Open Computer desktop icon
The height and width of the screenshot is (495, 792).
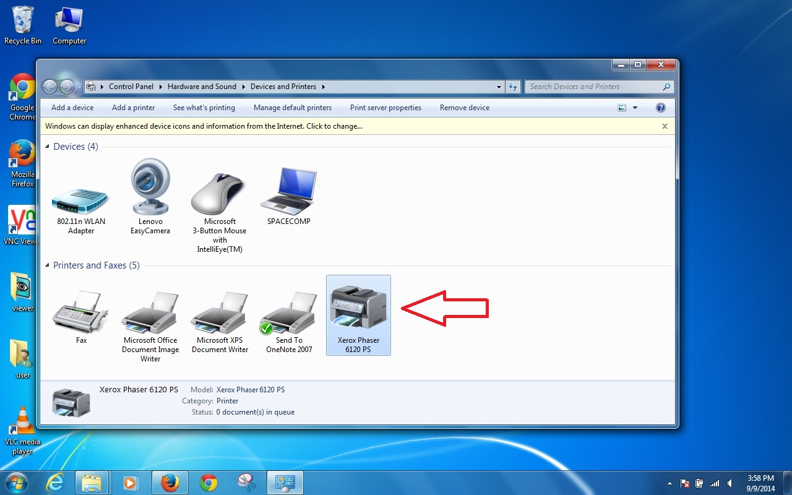click(69, 25)
